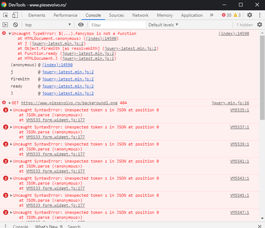Open the Default levels dropdown
The width and height of the screenshot is (265, 228).
[x=163, y=25]
